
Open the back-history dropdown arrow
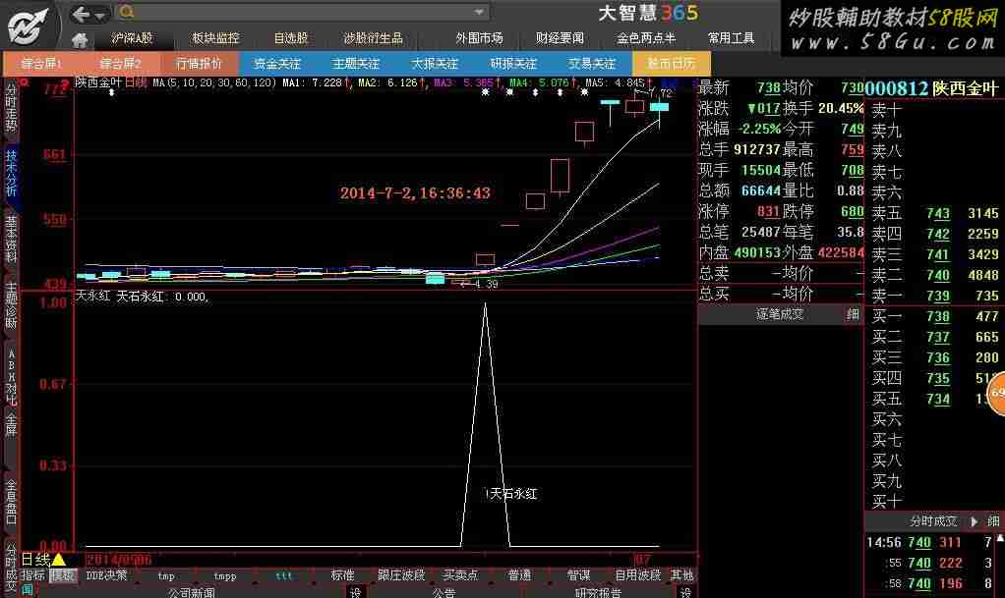click(100, 15)
